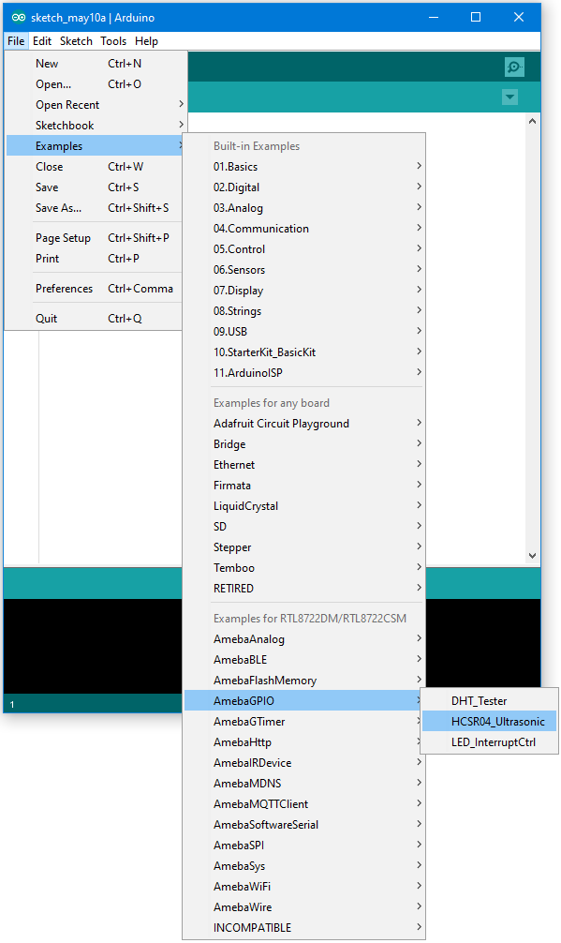The width and height of the screenshot is (561, 943).
Task: Open AmebaSPI examples submenu
Action: coord(304,845)
